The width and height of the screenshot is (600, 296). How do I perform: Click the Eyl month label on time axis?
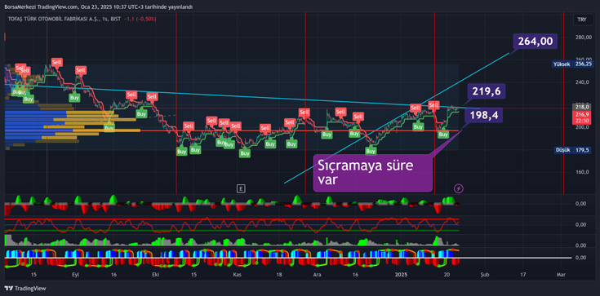click(76, 275)
